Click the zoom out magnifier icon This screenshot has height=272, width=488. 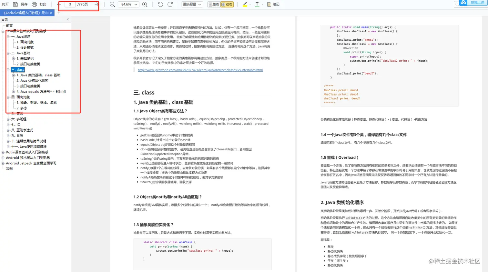point(112,5)
